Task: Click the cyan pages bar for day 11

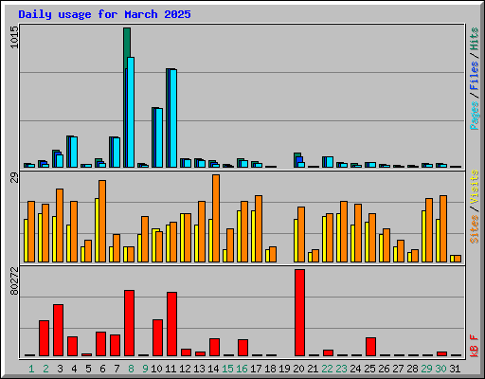Action: pyautogui.click(x=173, y=118)
